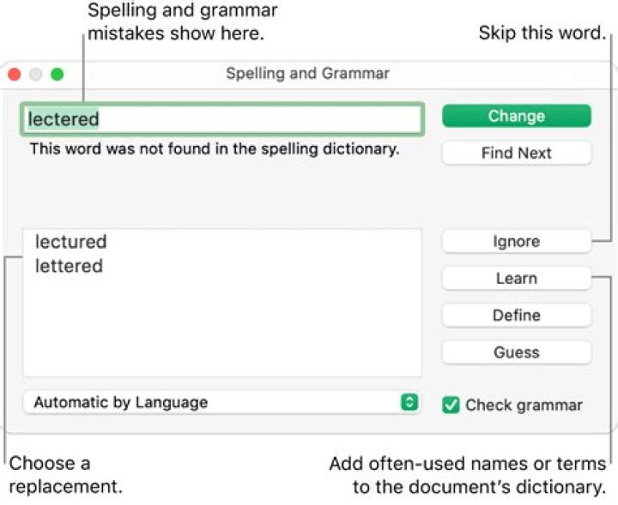618x505 pixels.
Task: Open the Automatic by Language dropdown
Action: (x=222, y=402)
